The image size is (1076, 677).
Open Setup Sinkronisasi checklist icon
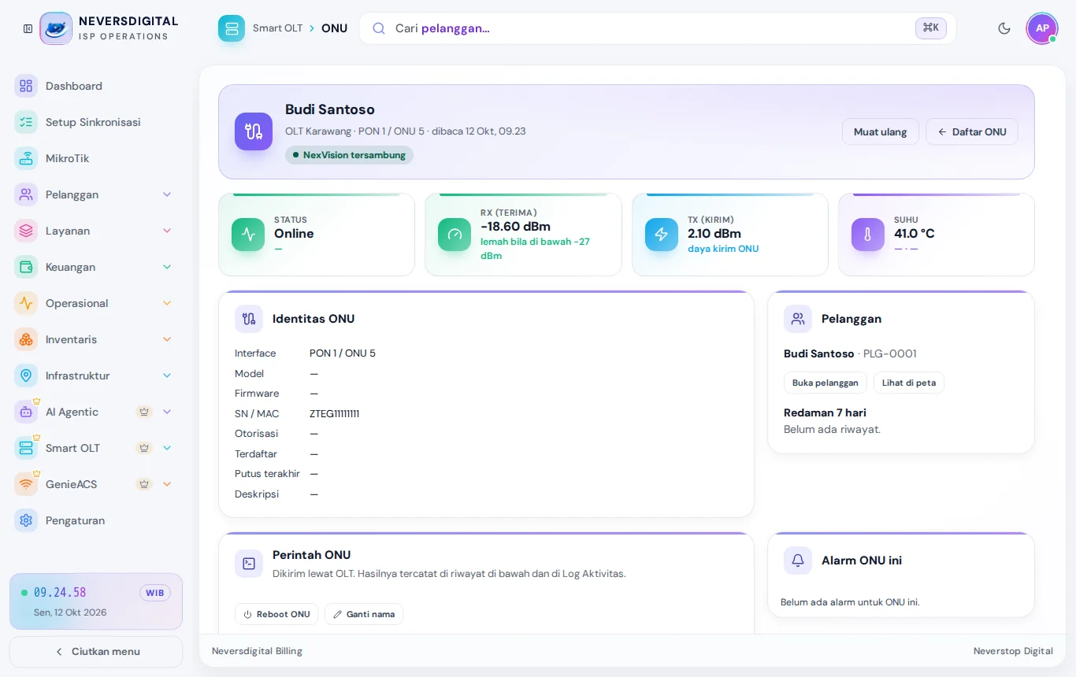click(x=26, y=122)
